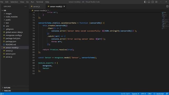
Task: Click JS icon of global-sensor-data.js
Action: (4, 32)
